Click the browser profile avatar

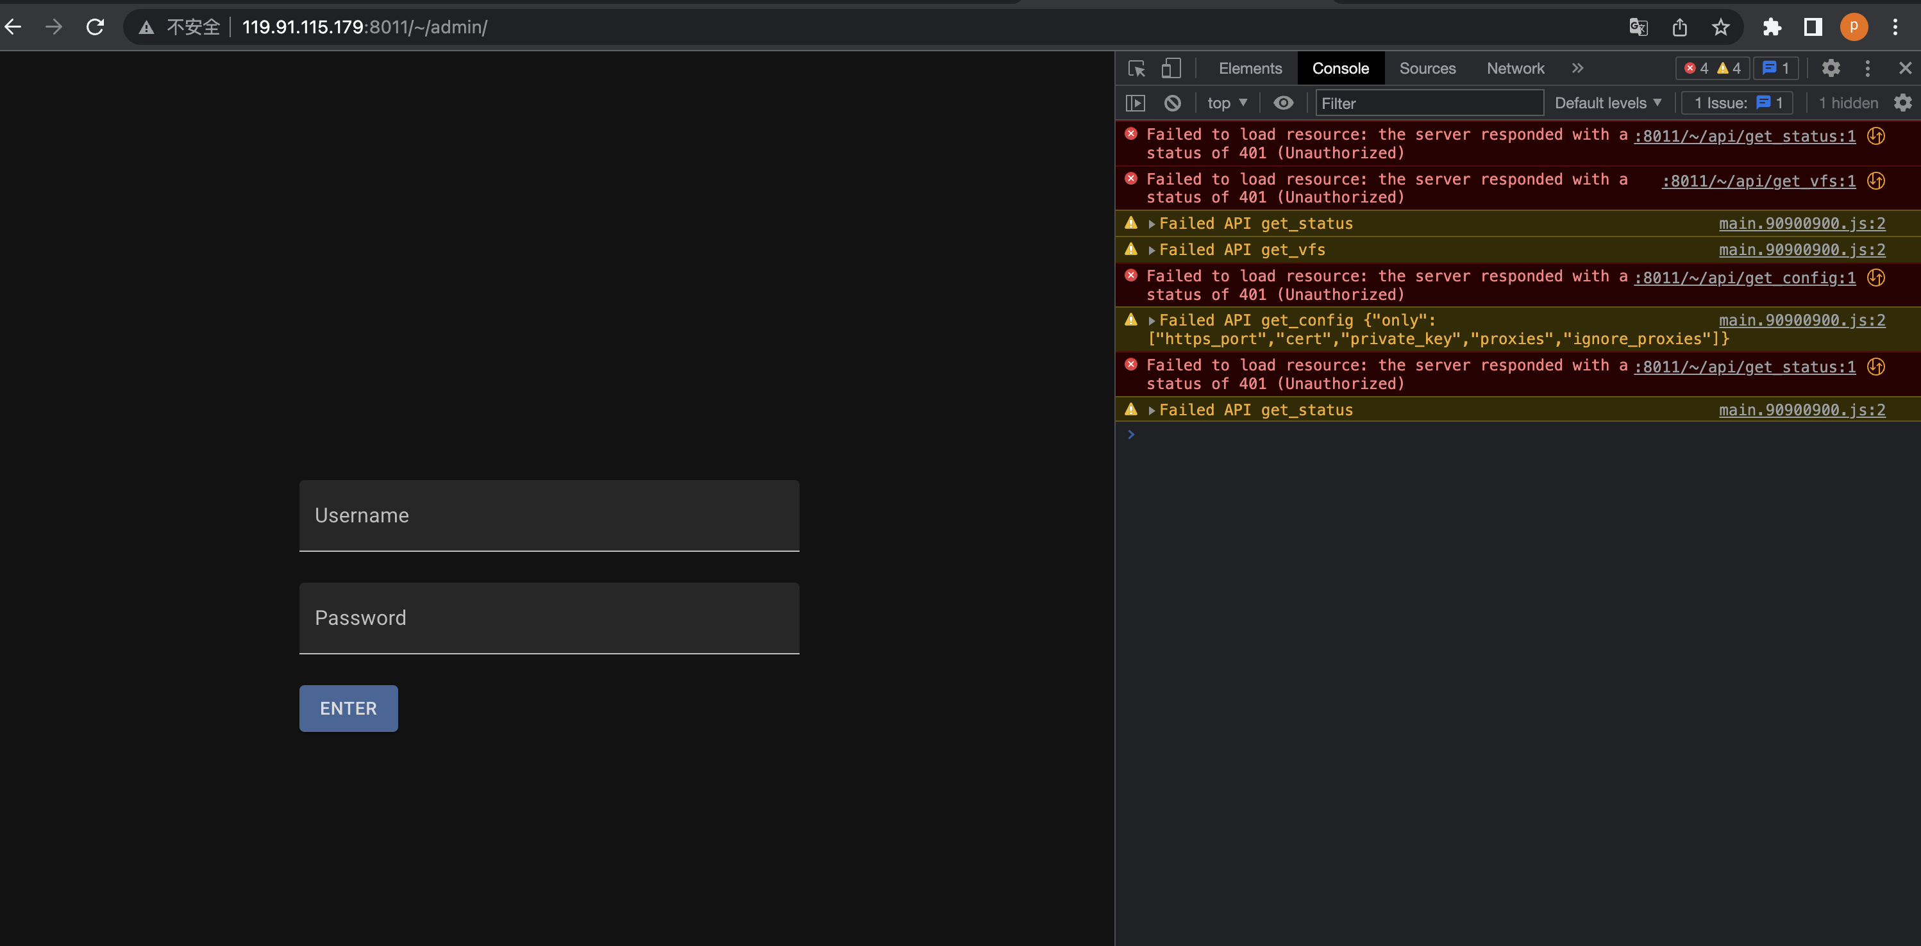(1854, 27)
